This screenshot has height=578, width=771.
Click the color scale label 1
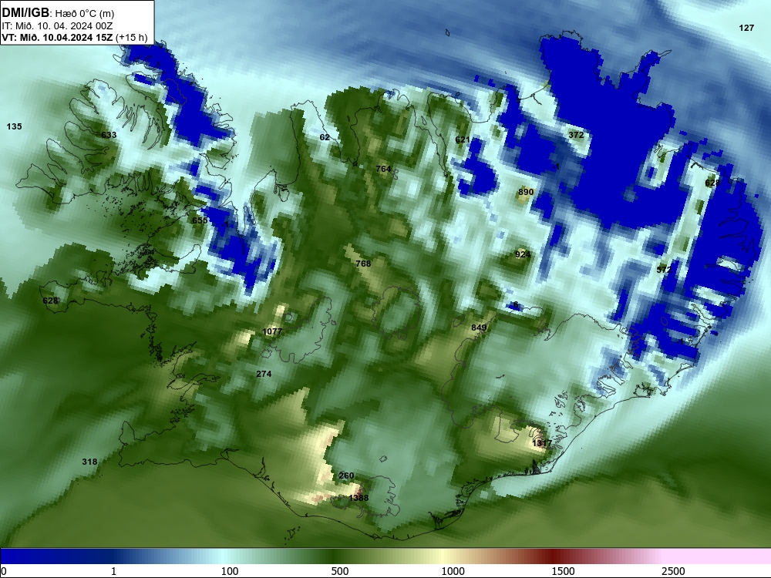113,571
